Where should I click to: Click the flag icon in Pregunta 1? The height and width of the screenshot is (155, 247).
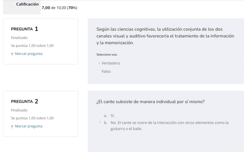12,54
